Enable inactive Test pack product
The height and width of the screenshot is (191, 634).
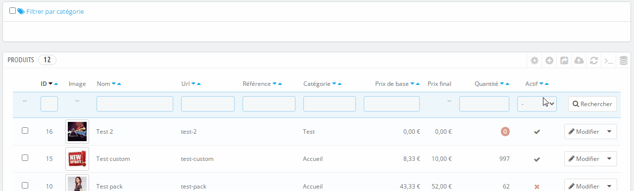click(537, 187)
